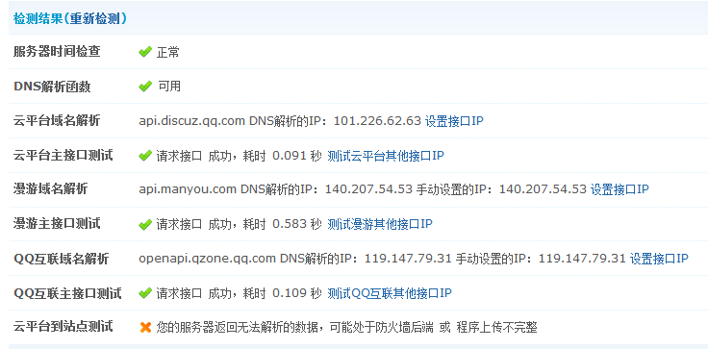Open 测试QQ互联其他接口IP link
This screenshot has height=349, width=708.
coord(390,293)
